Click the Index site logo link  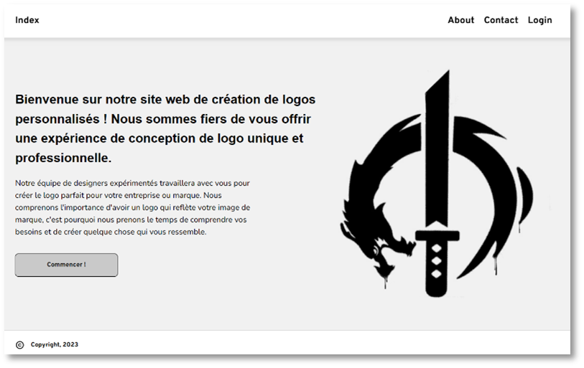(x=27, y=20)
